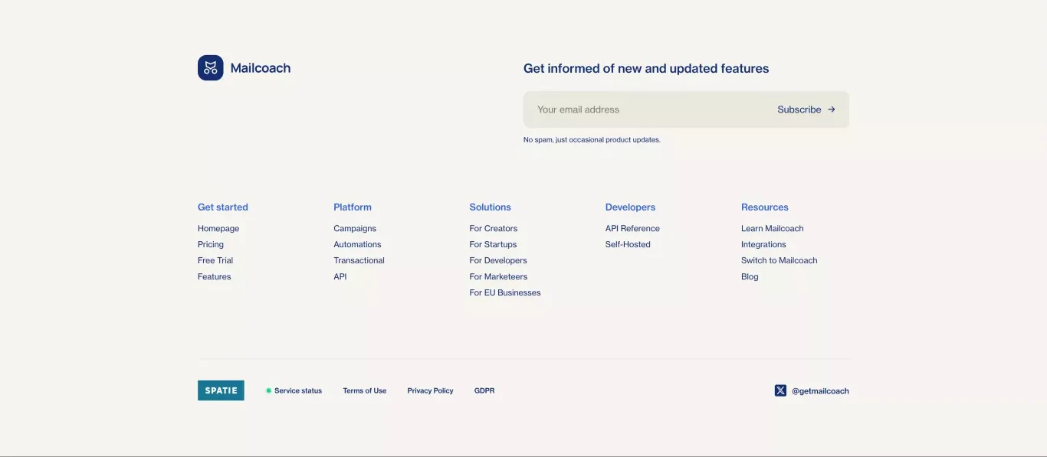The height and width of the screenshot is (457, 1047).
Task: Open the API link under Platform
Action: [x=340, y=276]
